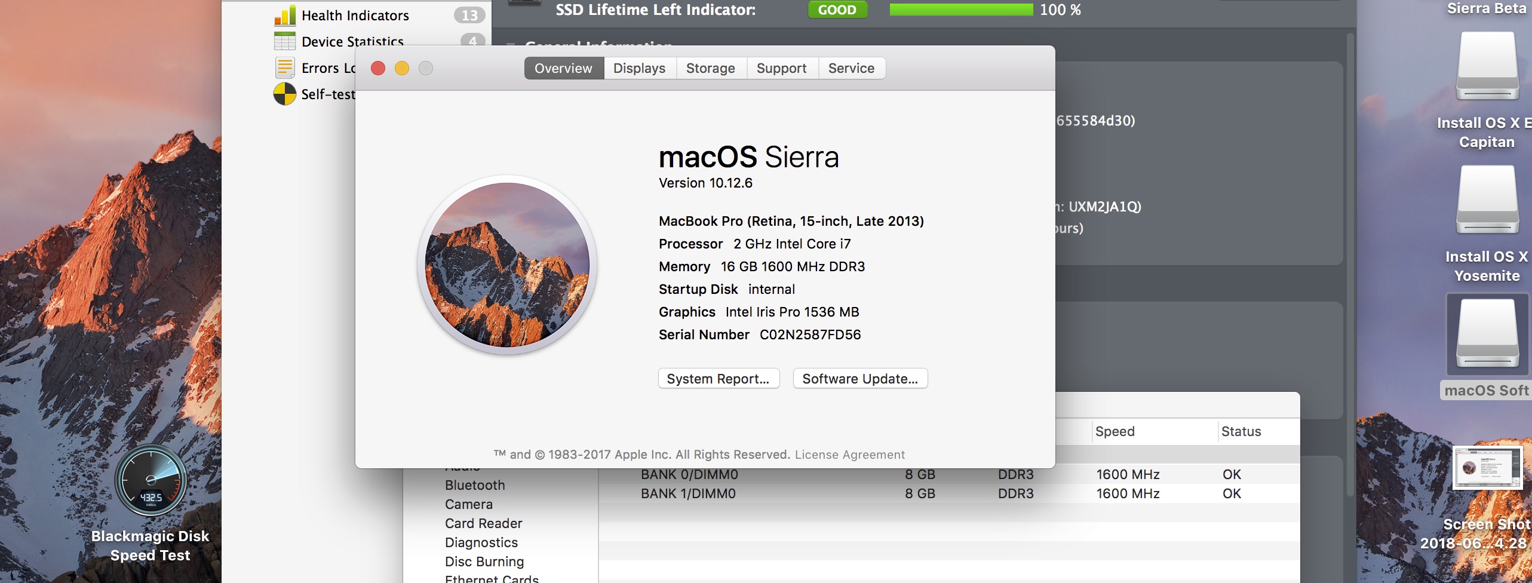Minimize the About This Mac window
The height and width of the screenshot is (583, 1532).
[x=402, y=68]
